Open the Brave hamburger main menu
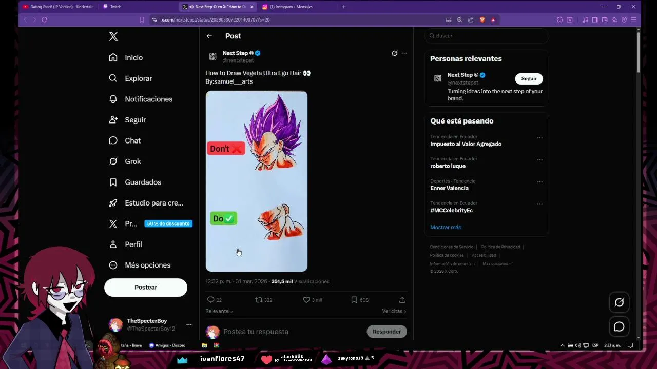Viewport: 657px width, 369px height. click(634, 19)
